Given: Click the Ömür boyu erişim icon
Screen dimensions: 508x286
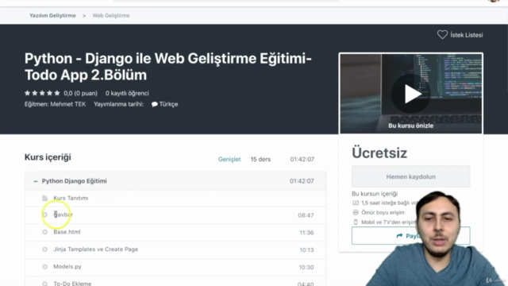Looking at the screenshot, I should (356, 212).
